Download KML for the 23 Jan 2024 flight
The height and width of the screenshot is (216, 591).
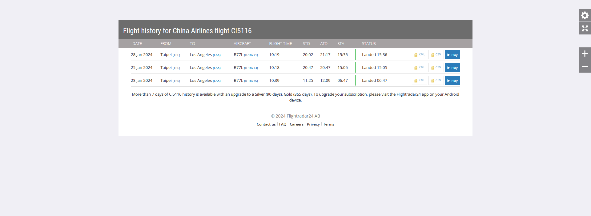point(420,80)
